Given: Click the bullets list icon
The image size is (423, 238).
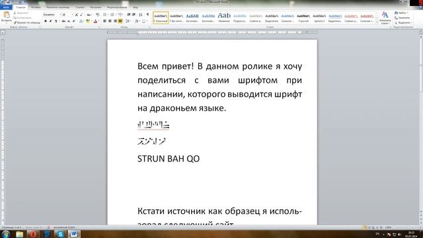Looking at the screenshot, I should 105,15.
